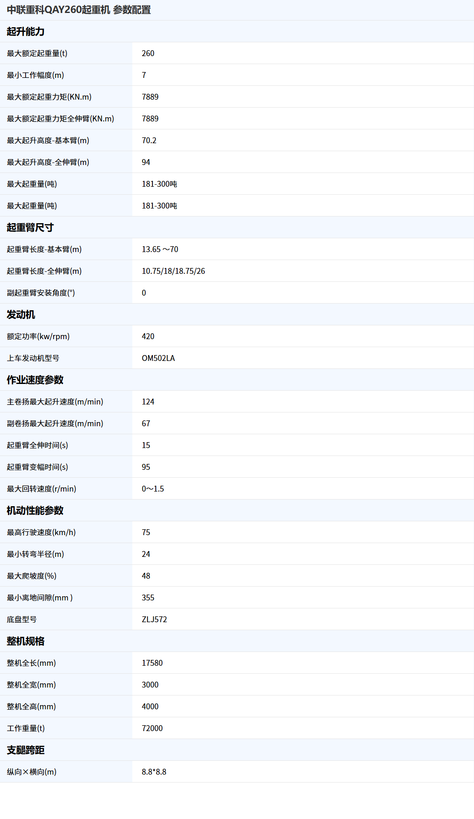Click the label 上车发动机型号
The height and width of the screenshot is (819, 474).
coord(33,358)
